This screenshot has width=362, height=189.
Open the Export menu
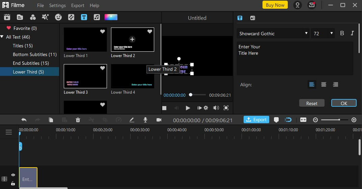tap(78, 5)
